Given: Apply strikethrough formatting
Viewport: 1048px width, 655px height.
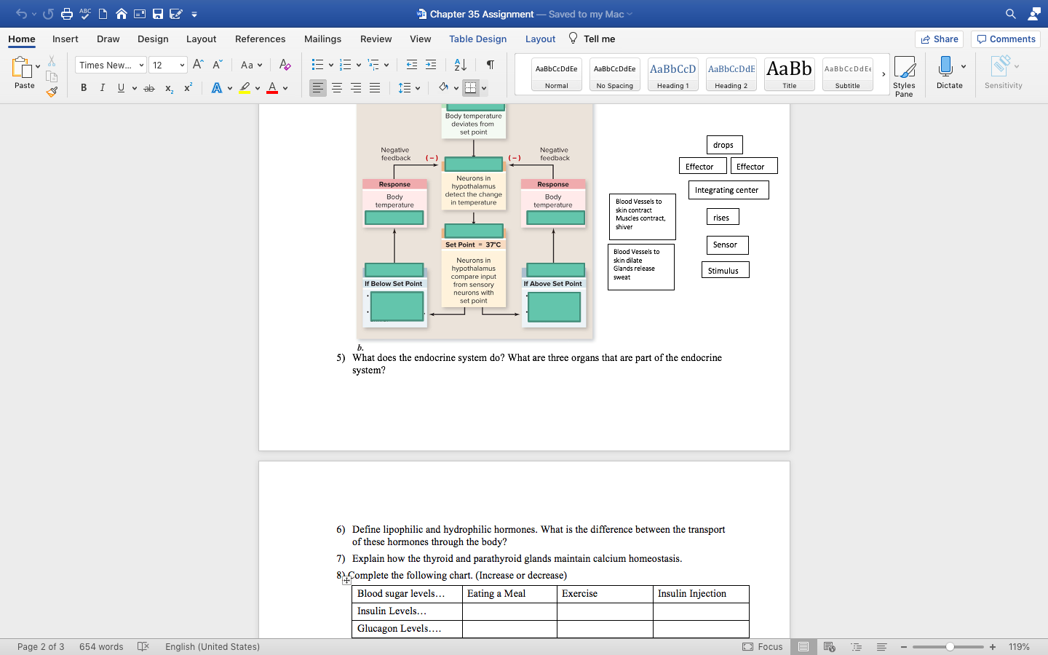Looking at the screenshot, I should click(148, 88).
